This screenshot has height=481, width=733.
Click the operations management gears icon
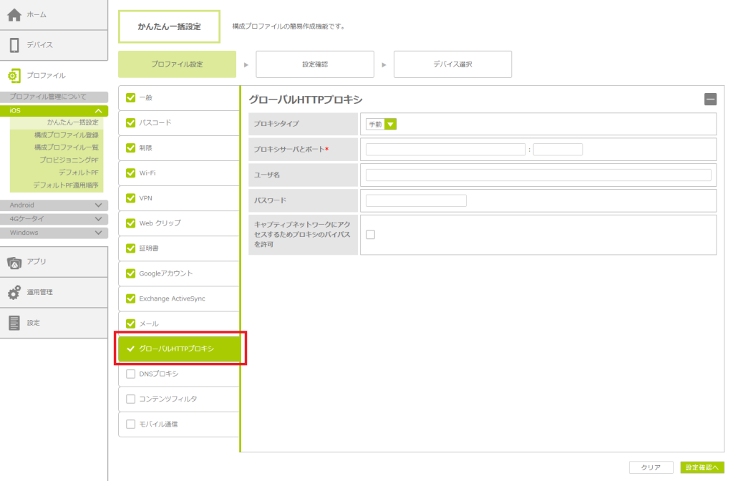pyautogui.click(x=14, y=292)
